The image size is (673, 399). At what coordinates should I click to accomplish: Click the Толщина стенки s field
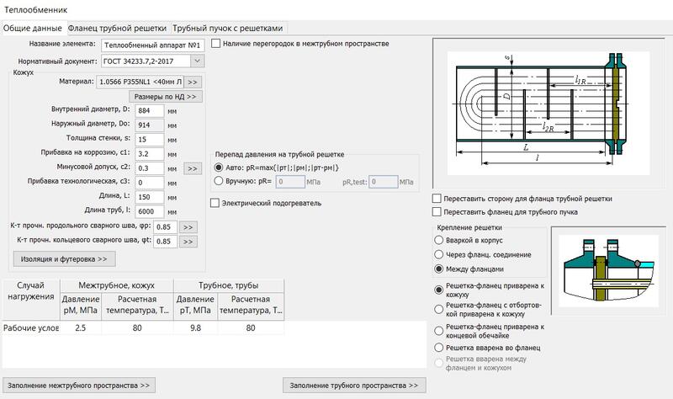tap(150, 140)
